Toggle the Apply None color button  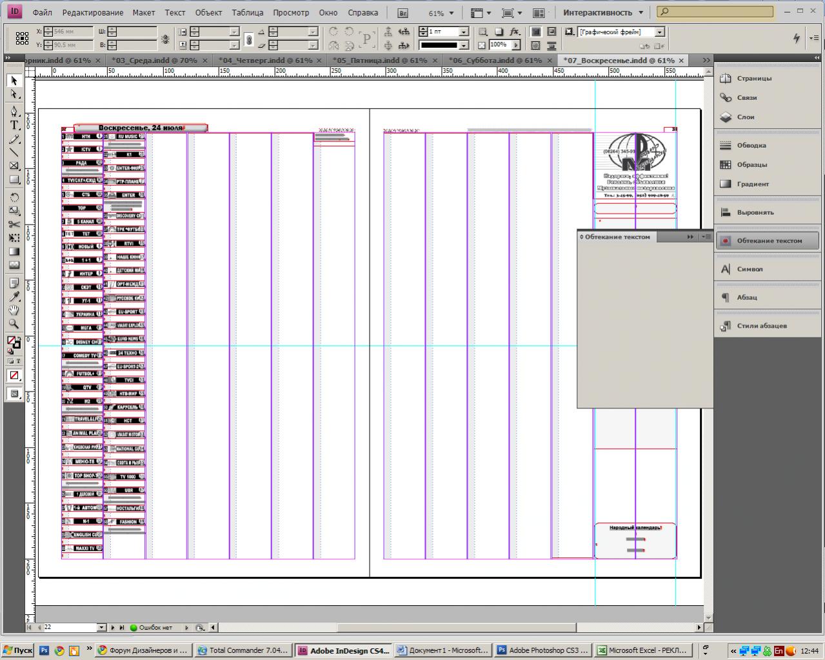[14, 375]
